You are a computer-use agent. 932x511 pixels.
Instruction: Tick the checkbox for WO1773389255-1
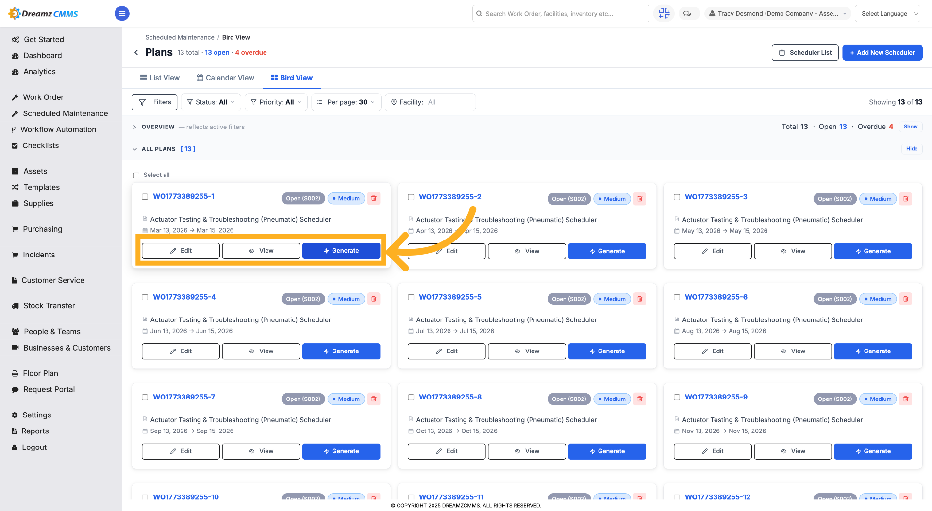pyautogui.click(x=145, y=196)
